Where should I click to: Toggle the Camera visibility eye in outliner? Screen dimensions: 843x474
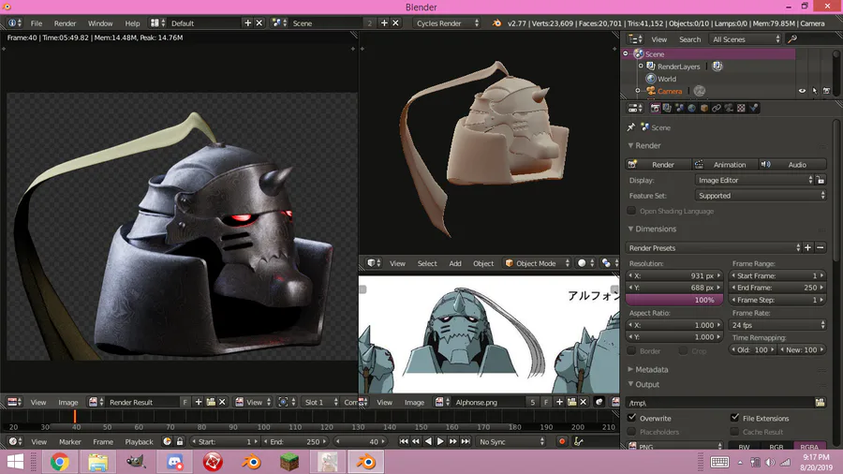(802, 91)
